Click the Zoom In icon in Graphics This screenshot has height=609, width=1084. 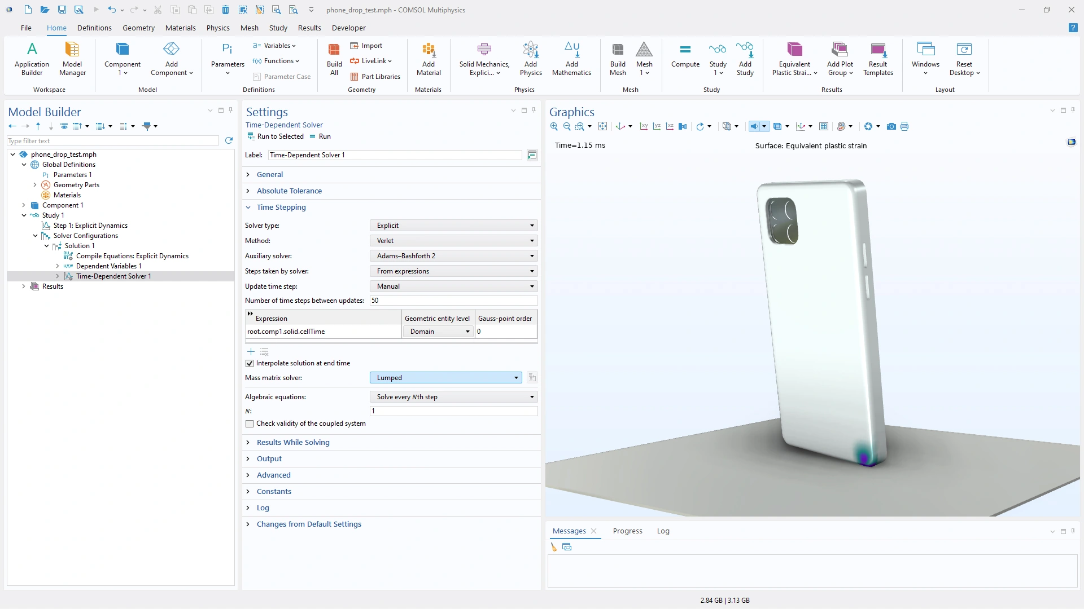click(554, 126)
